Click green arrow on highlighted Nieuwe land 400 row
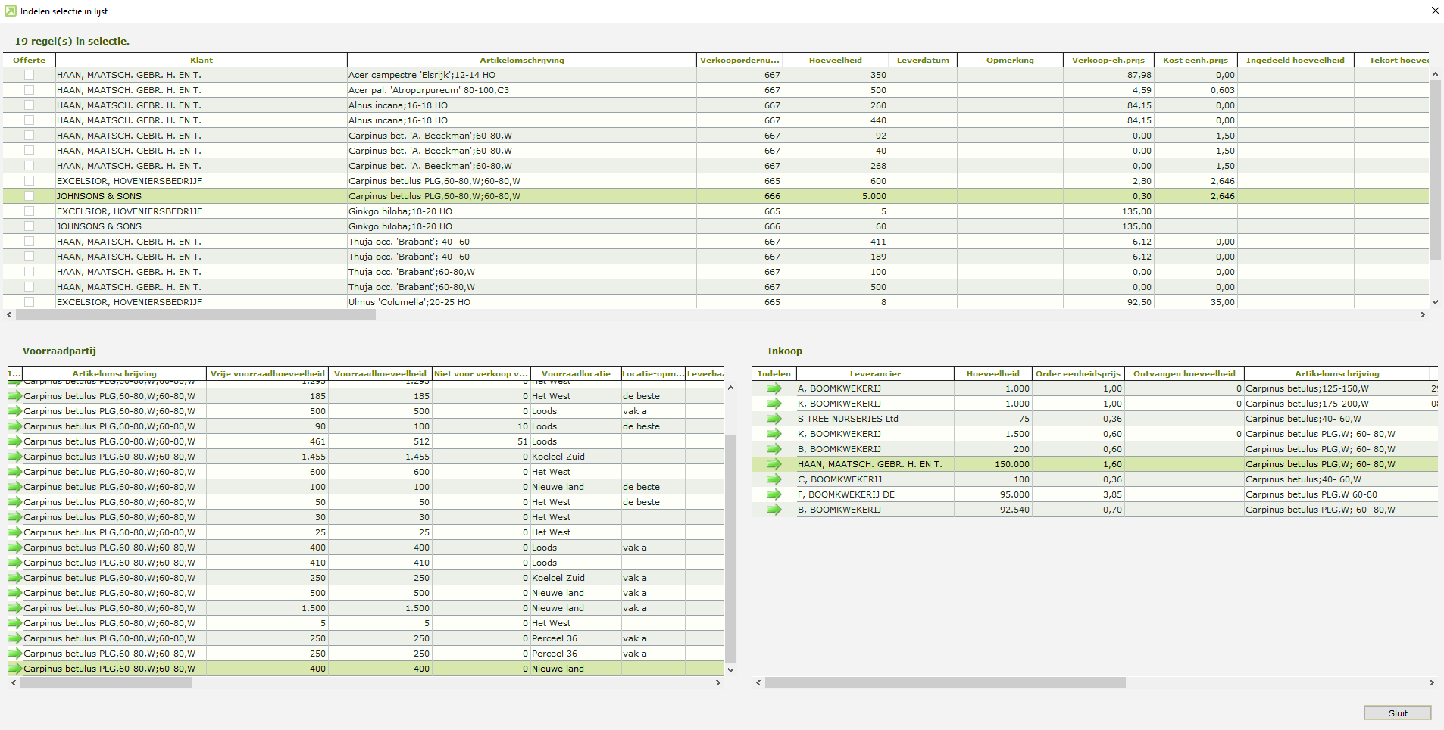The height and width of the screenshot is (730, 1444). (x=14, y=669)
